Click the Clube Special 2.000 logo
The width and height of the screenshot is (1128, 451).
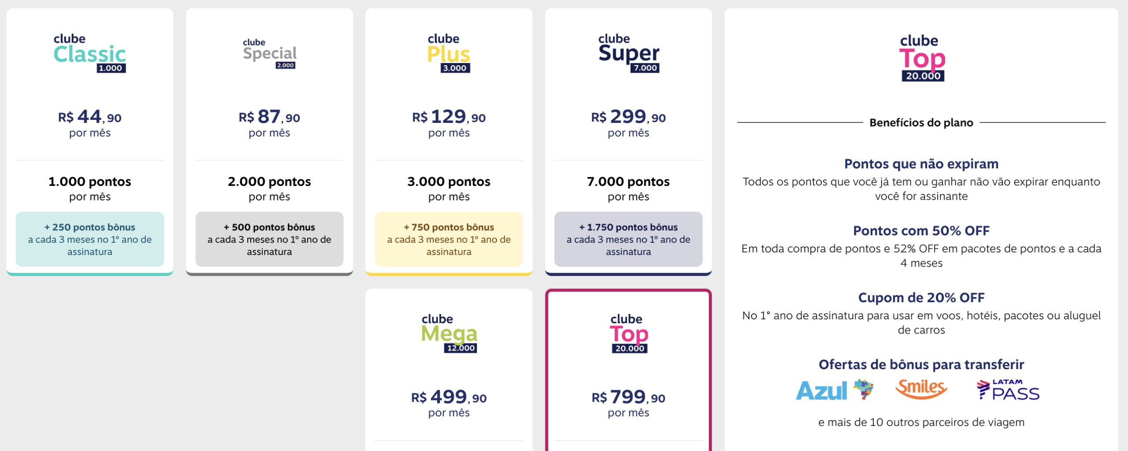(x=270, y=54)
